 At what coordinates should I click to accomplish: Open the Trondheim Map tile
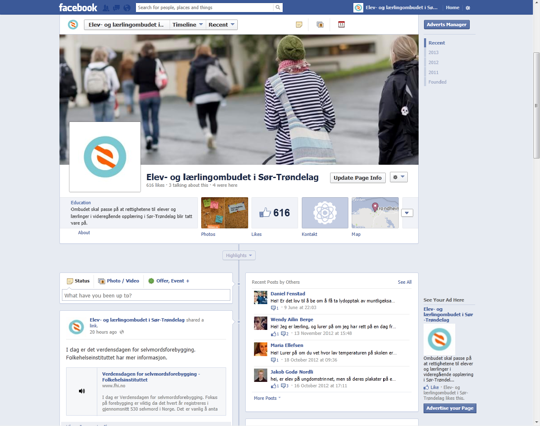375,213
